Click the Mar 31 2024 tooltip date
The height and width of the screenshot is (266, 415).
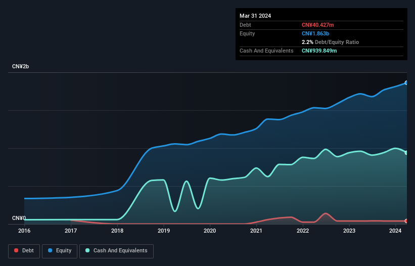[255, 16]
